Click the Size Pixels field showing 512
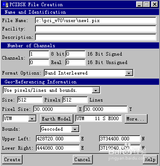Image resolution: width=160 pixels, height=166 pixels. click(x=30, y=100)
